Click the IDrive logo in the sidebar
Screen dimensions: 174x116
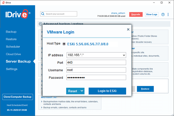pos(18,14)
